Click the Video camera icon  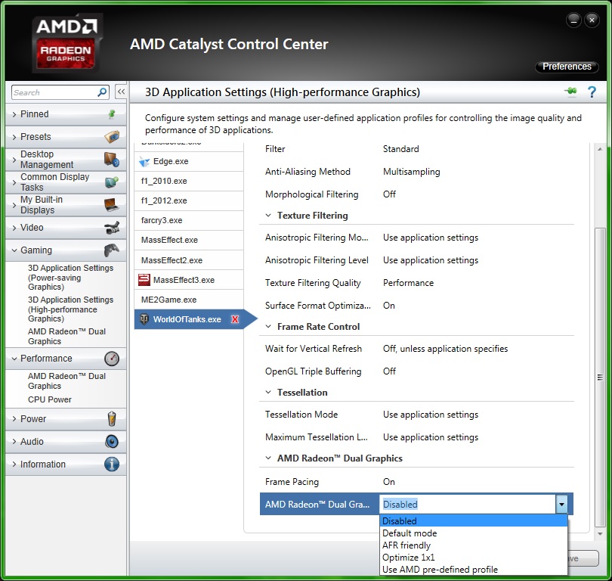pyautogui.click(x=112, y=228)
